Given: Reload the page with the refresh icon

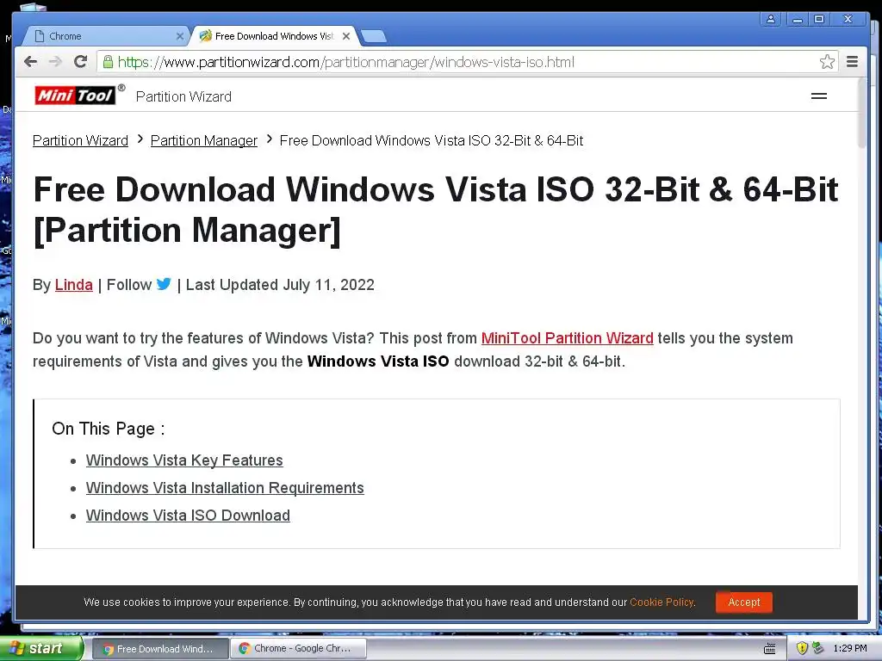Looking at the screenshot, I should tap(80, 62).
